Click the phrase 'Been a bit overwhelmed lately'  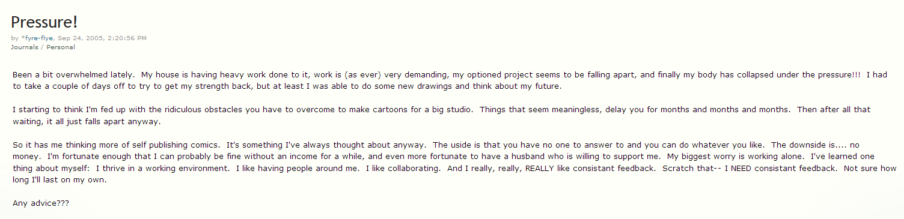click(73, 75)
